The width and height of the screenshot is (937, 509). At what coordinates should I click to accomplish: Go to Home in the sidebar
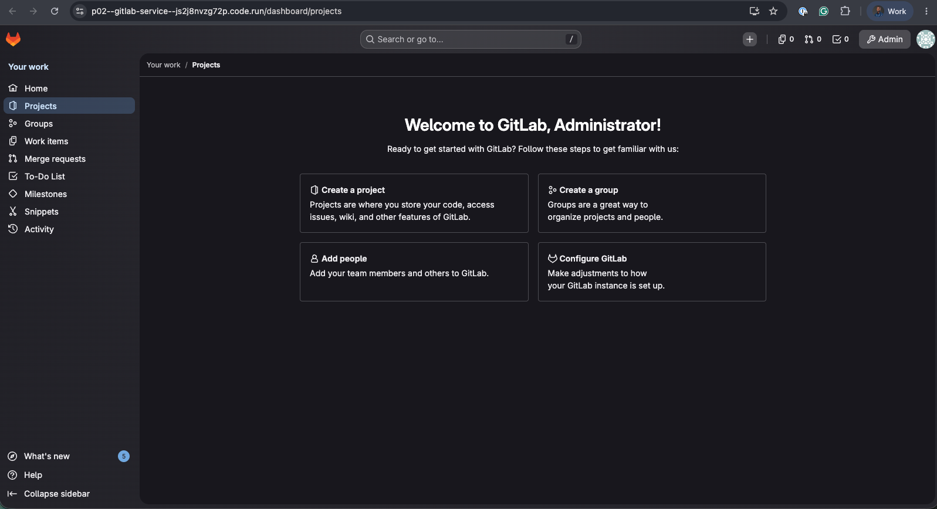(x=69, y=88)
